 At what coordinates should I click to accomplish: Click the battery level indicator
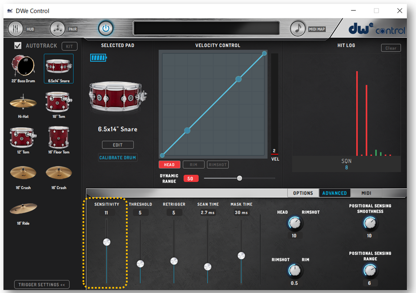(x=99, y=58)
